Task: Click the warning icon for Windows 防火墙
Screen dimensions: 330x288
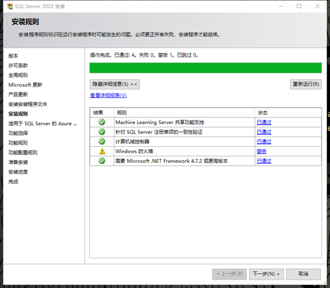Action: (102, 151)
